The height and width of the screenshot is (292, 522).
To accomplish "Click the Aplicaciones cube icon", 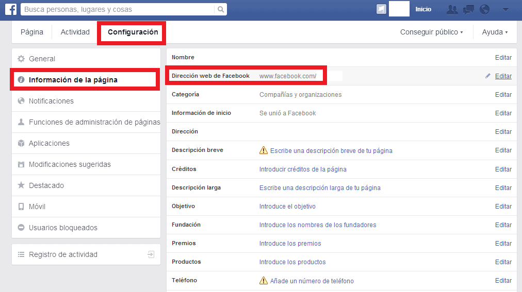I will coord(21,143).
